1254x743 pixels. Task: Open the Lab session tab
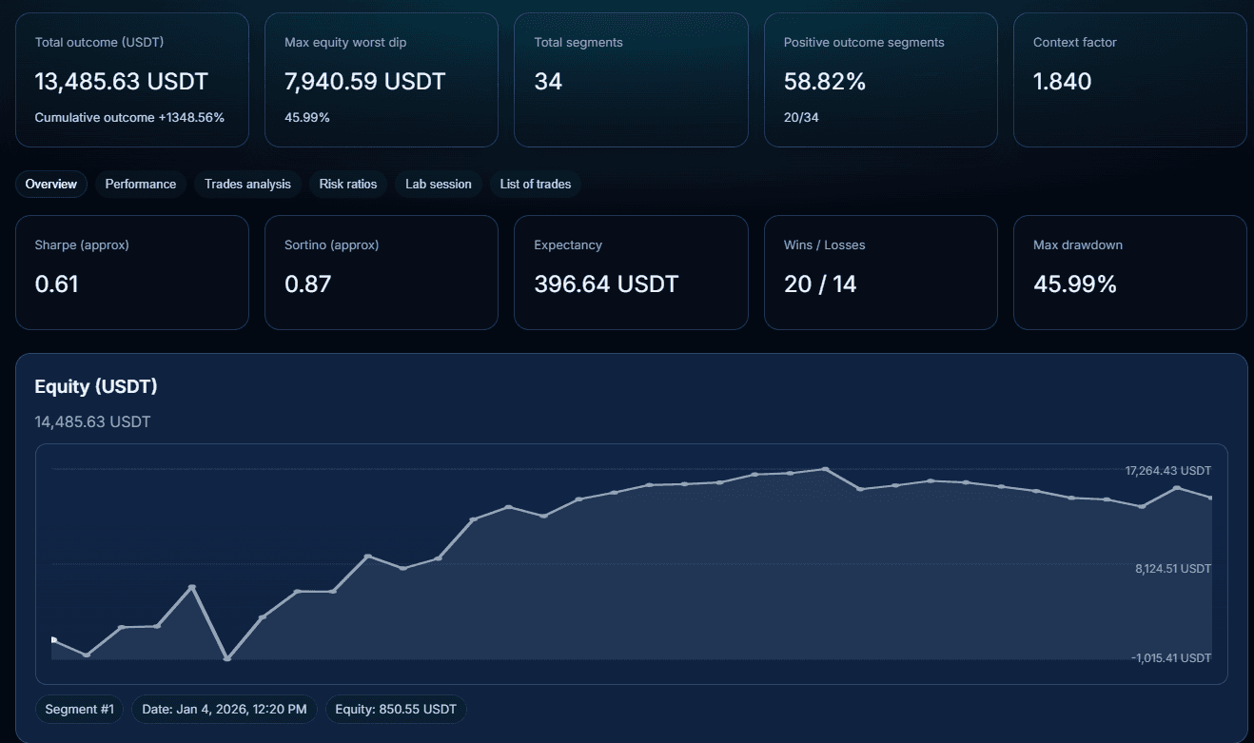point(438,184)
